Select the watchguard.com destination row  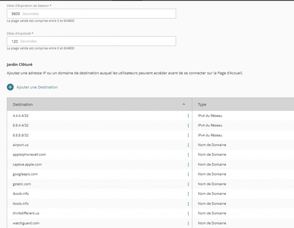[x=26, y=223]
